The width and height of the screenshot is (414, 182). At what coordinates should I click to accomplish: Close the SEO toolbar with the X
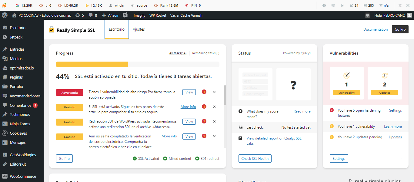click(408, 5)
